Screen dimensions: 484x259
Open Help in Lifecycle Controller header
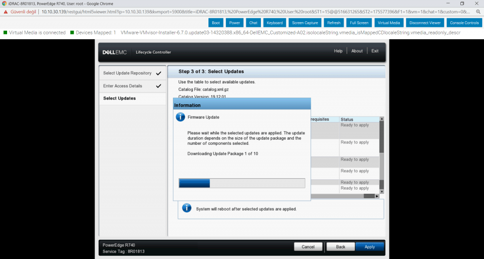[x=338, y=51]
